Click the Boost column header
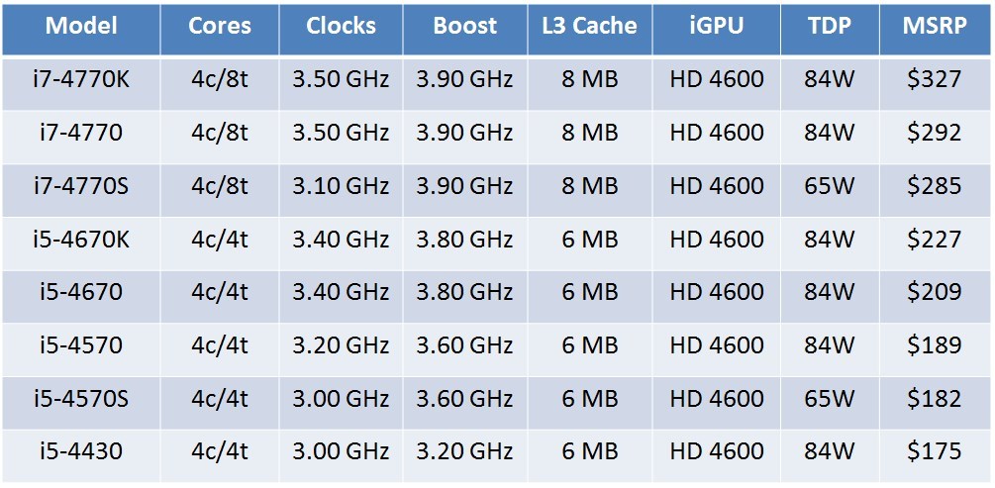995x488 pixels. [x=465, y=26]
